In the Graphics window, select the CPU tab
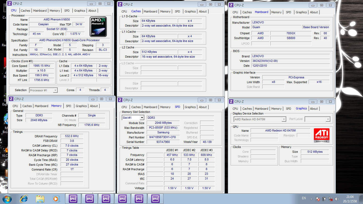The width and height of the screenshot is (363, 204). 235,109
